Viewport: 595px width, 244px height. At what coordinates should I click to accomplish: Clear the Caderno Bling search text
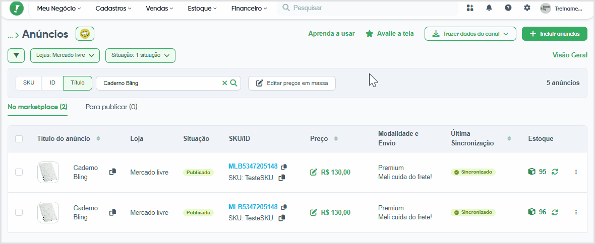(225, 83)
